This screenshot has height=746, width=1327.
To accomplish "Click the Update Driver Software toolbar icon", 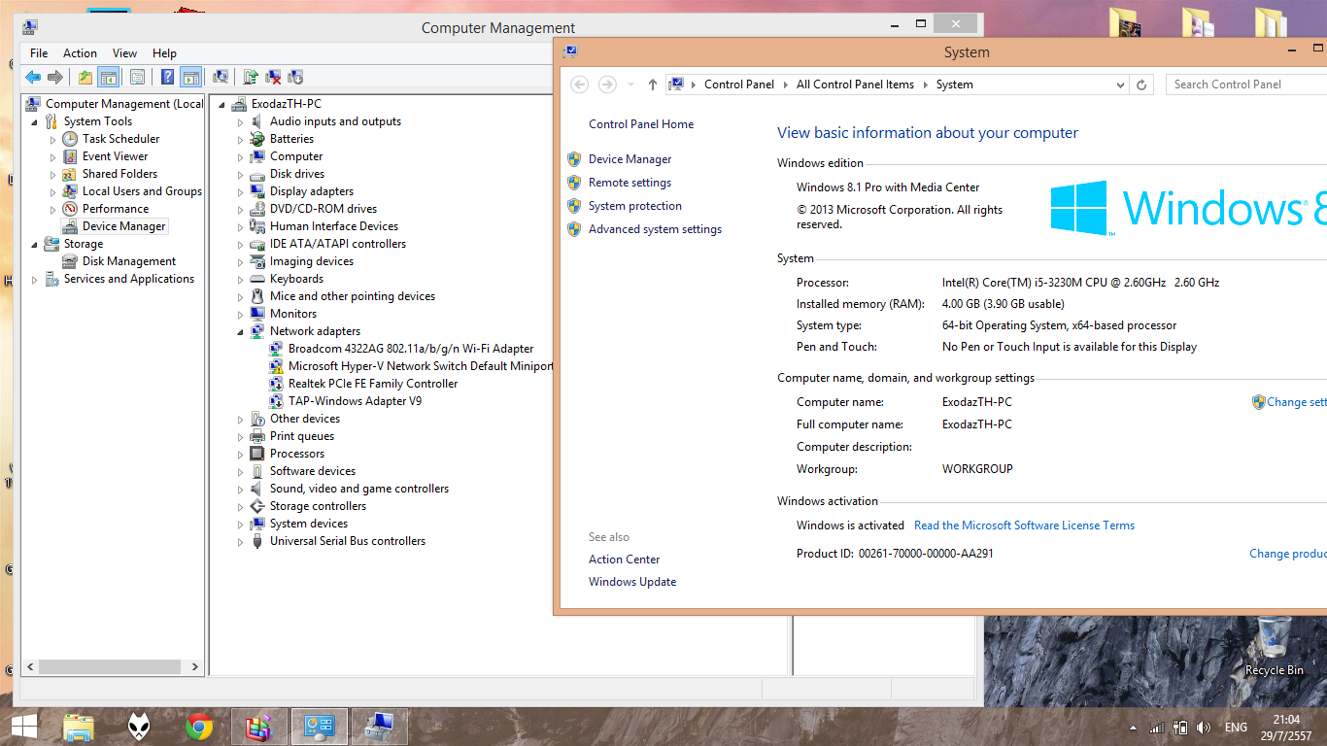I will (x=251, y=78).
